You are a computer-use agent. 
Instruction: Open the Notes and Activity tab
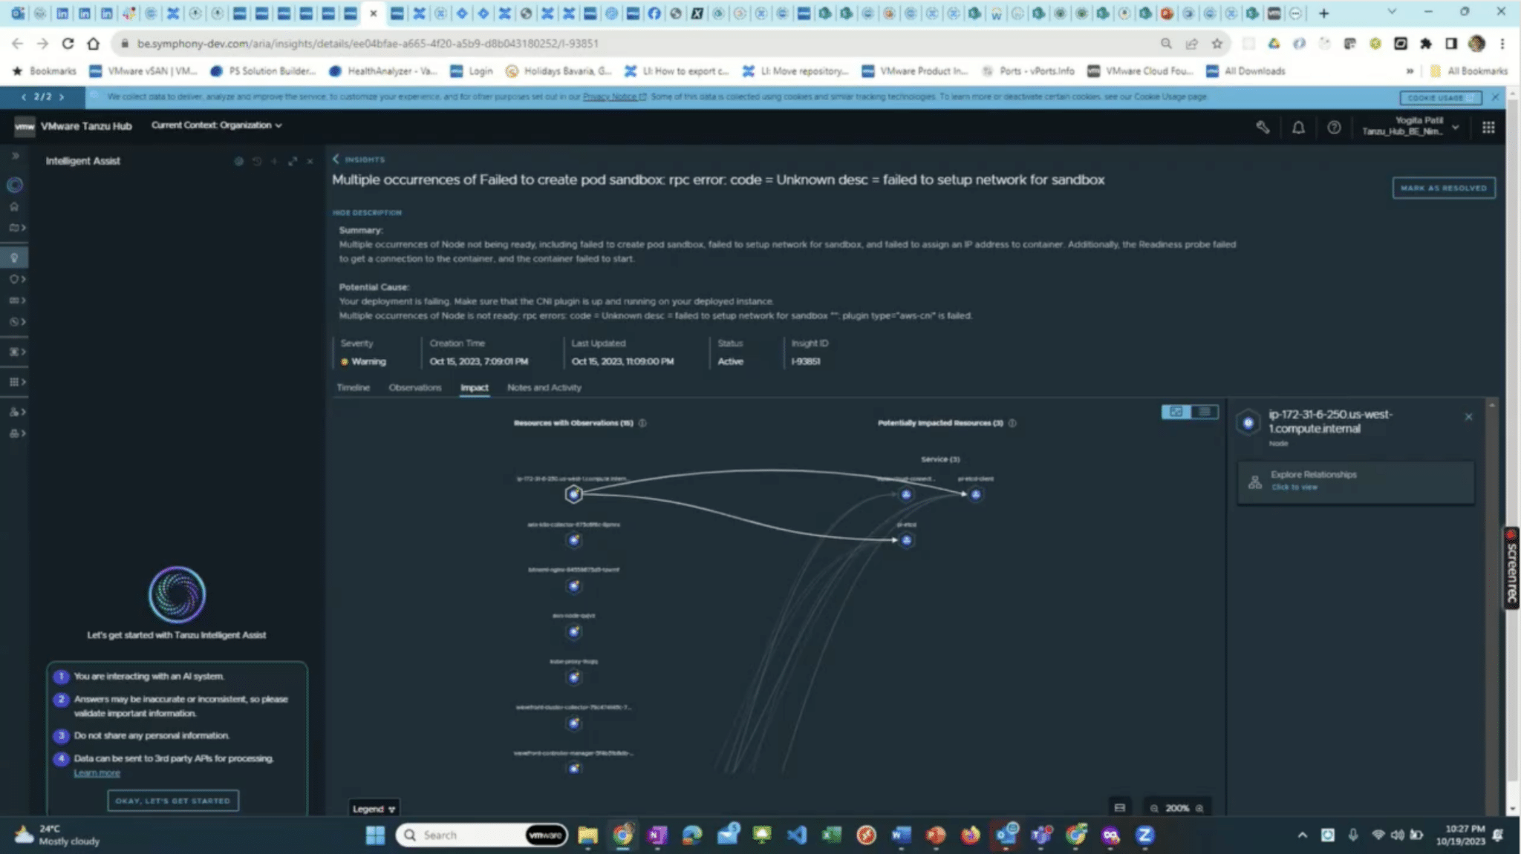544,387
